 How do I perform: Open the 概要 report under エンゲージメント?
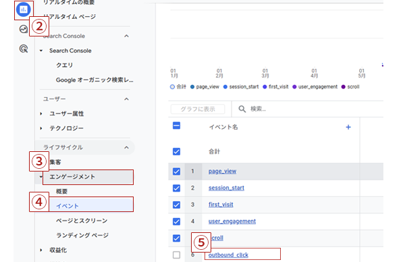coord(61,192)
